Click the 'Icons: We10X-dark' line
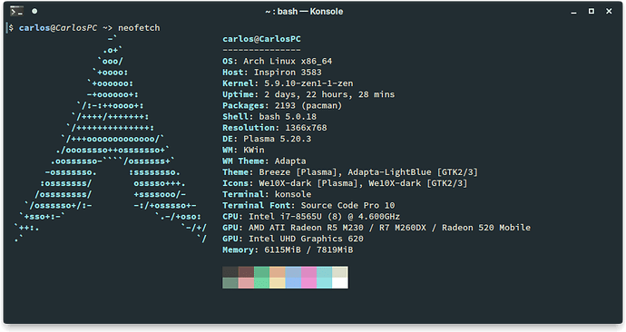Screen dimensions: 626x332 click(x=345, y=183)
